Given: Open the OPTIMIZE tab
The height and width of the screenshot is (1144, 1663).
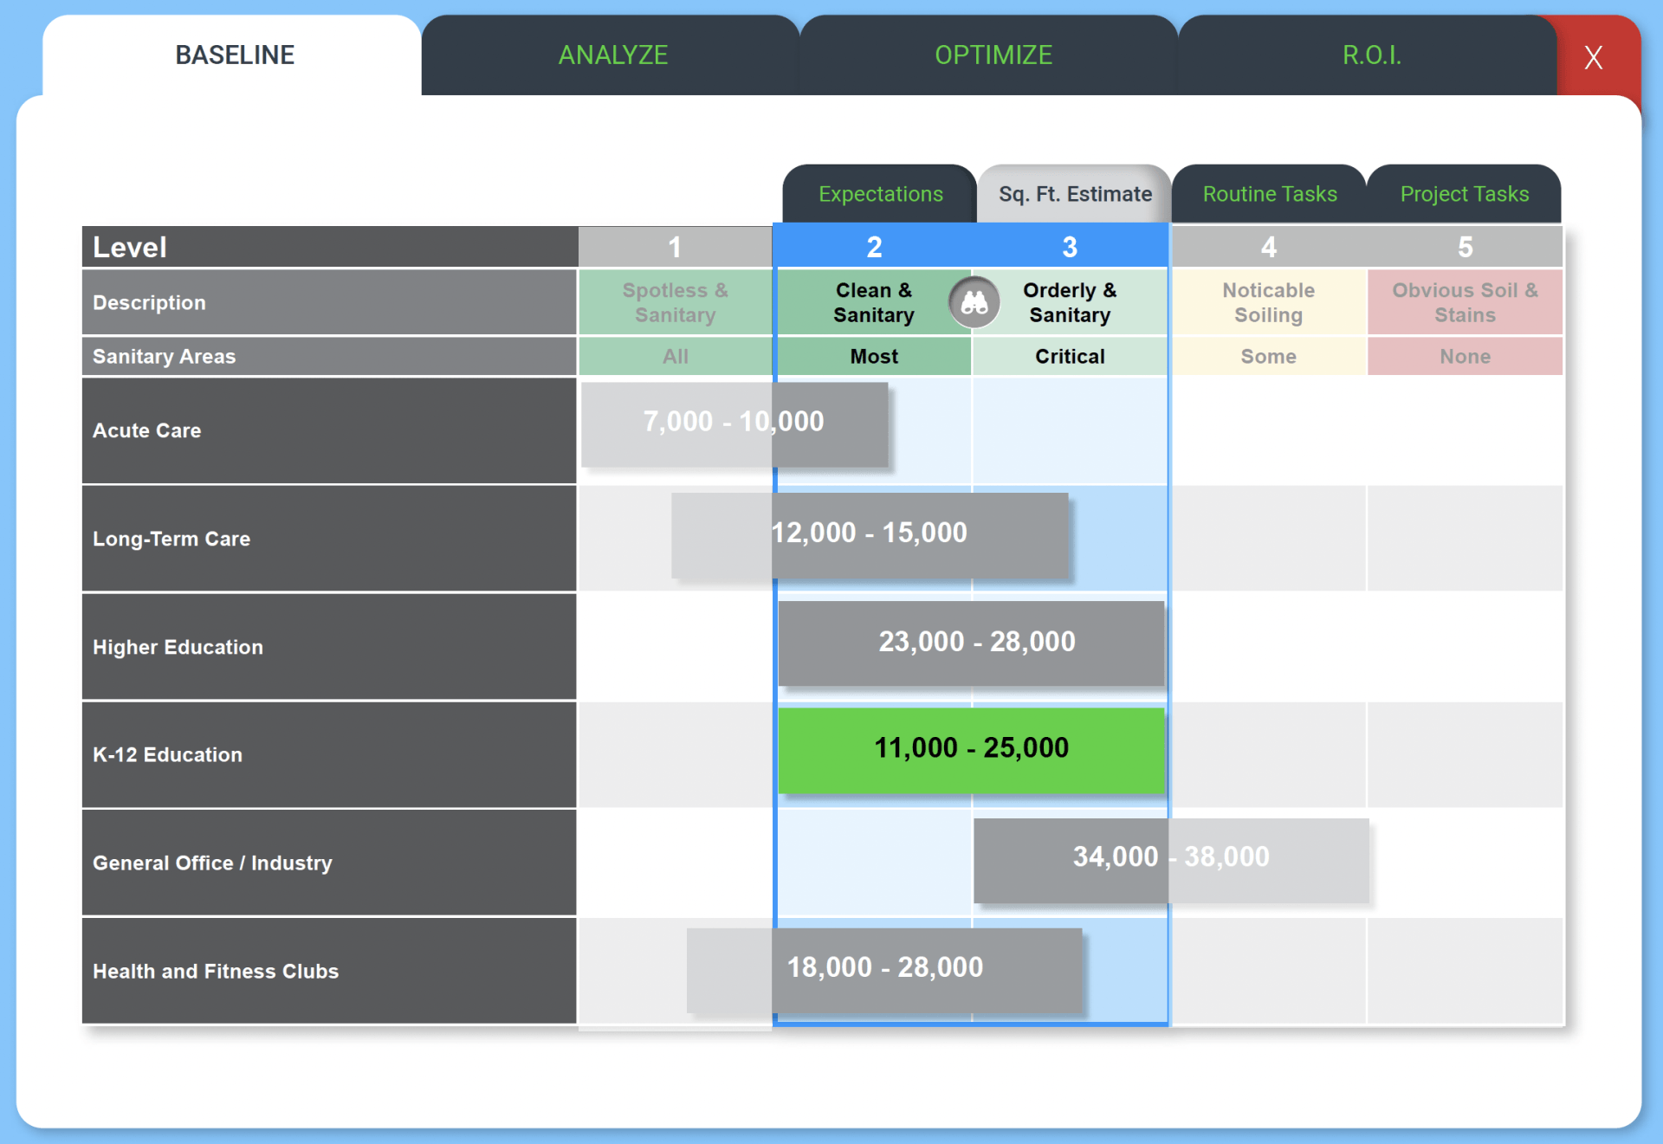Looking at the screenshot, I should 993,55.
